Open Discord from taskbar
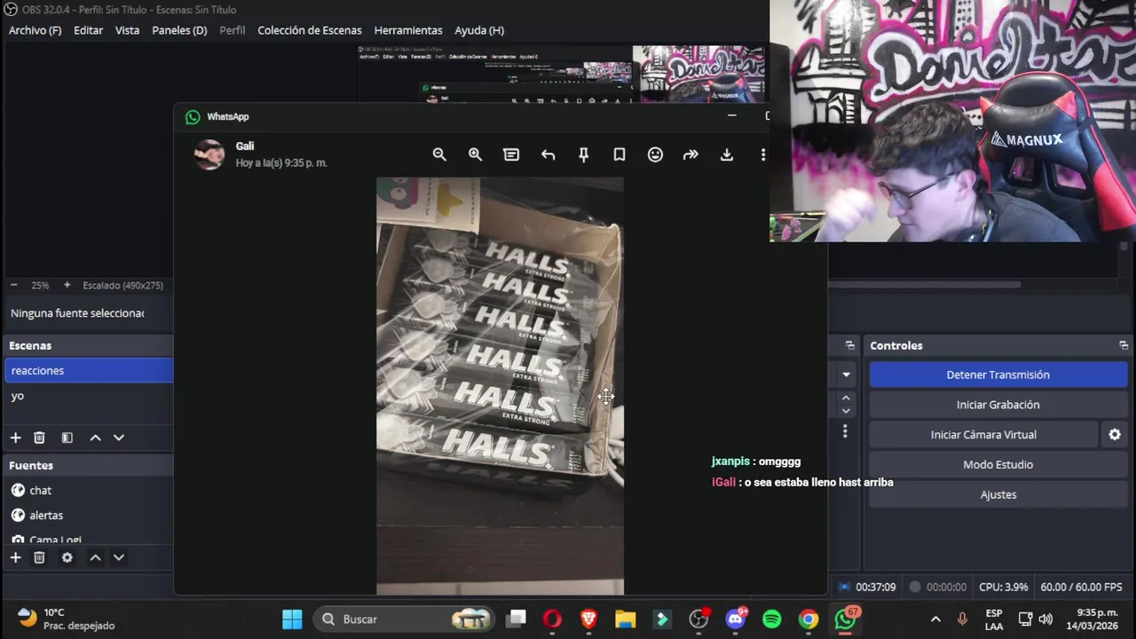Image resolution: width=1136 pixels, height=639 pixels. tap(736, 619)
